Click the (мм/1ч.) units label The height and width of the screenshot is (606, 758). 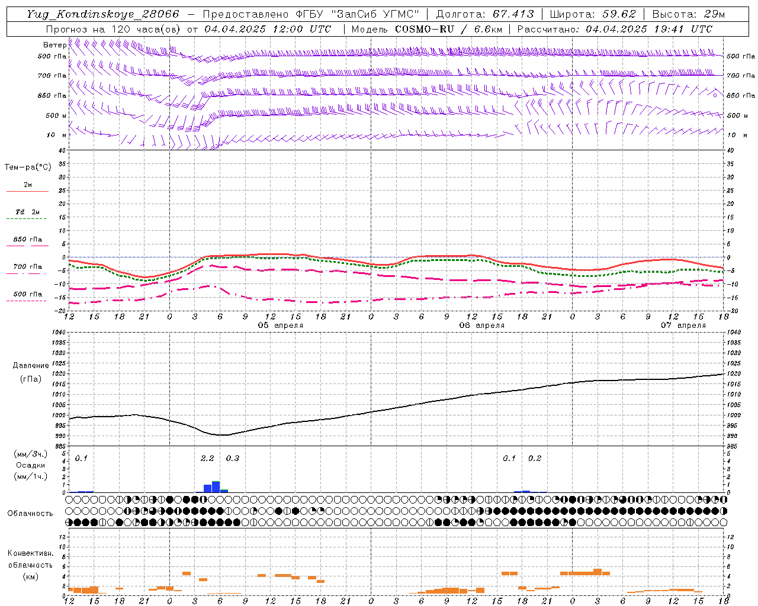pos(30,476)
